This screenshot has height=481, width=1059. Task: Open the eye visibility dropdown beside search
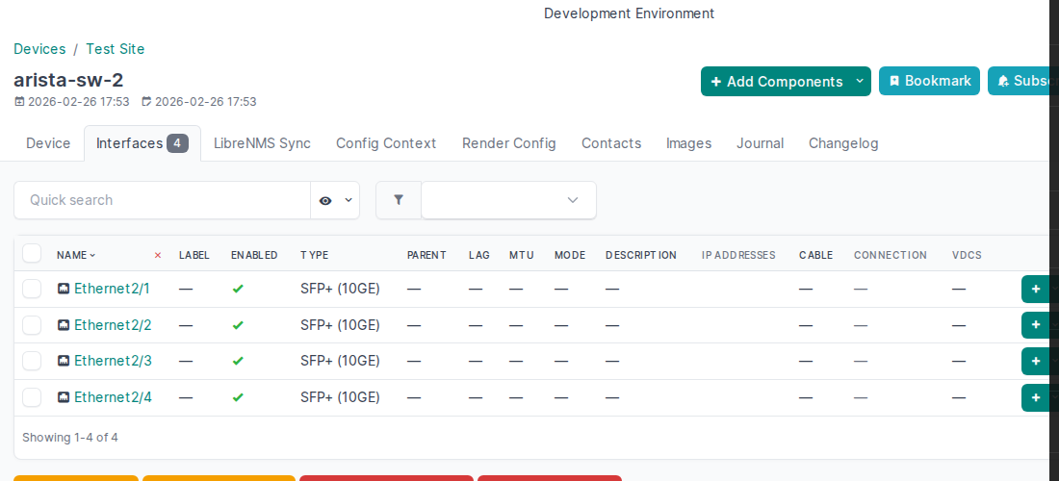tap(335, 200)
